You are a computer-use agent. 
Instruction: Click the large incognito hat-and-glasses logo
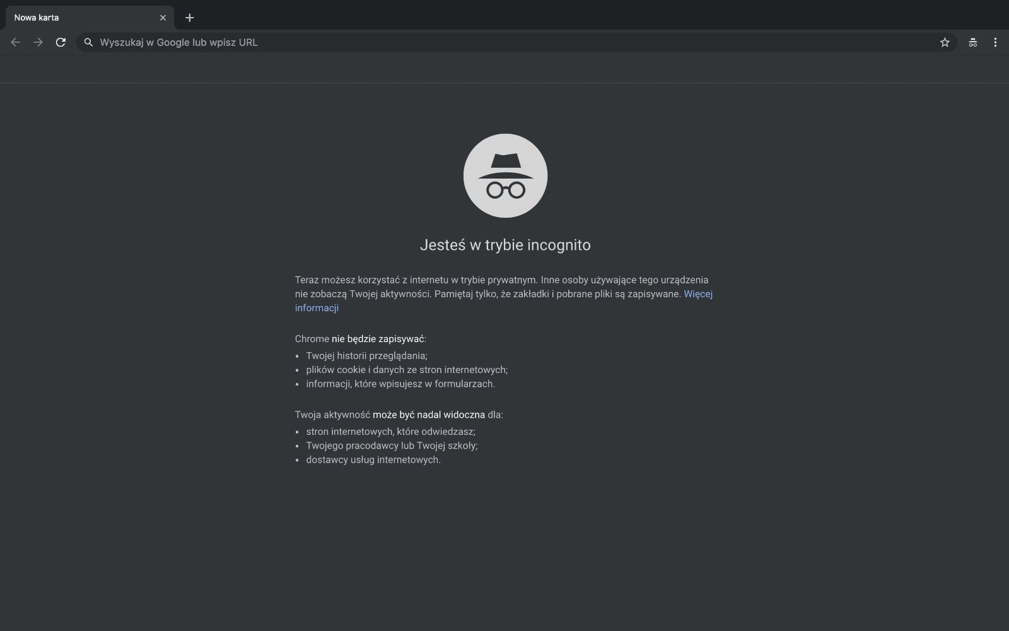tap(505, 175)
